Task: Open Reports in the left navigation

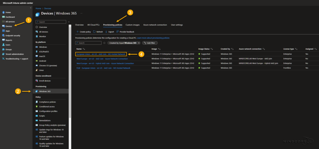Action: 9,40
